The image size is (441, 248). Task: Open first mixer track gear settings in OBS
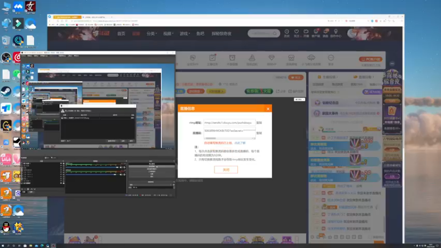click(x=125, y=168)
